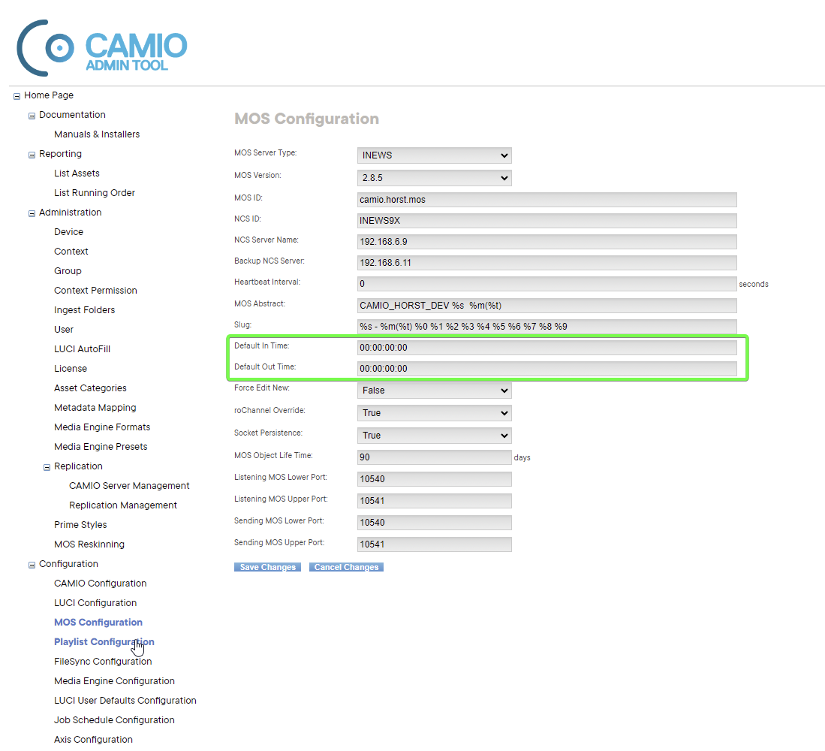Open LUCI AutoFill page
Screen dimensions: 825x751
(82, 348)
